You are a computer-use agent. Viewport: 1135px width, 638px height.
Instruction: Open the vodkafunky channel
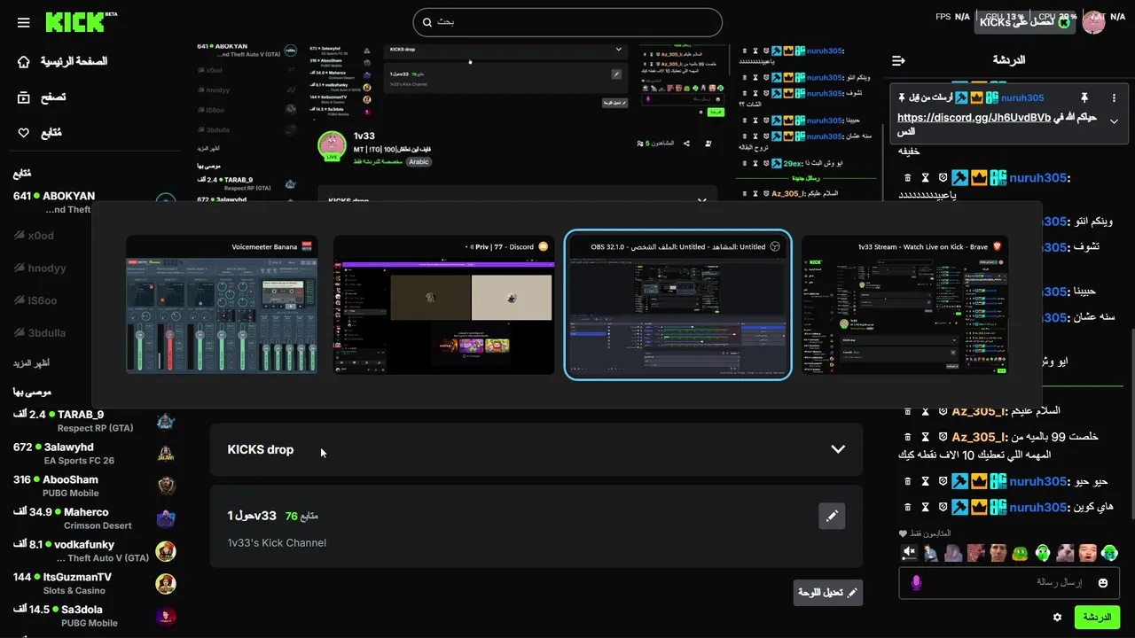tap(93, 551)
